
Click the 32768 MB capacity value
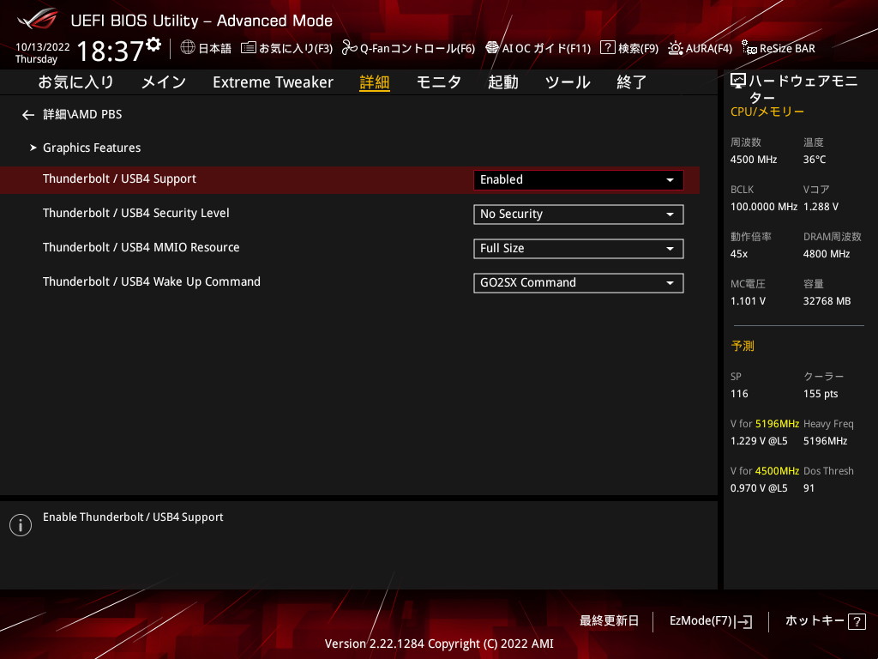coord(827,301)
